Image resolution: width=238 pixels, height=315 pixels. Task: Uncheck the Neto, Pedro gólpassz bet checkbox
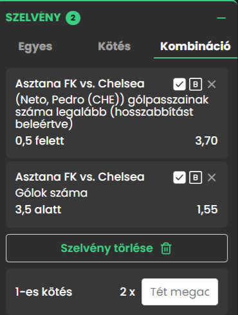pyautogui.click(x=179, y=84)
